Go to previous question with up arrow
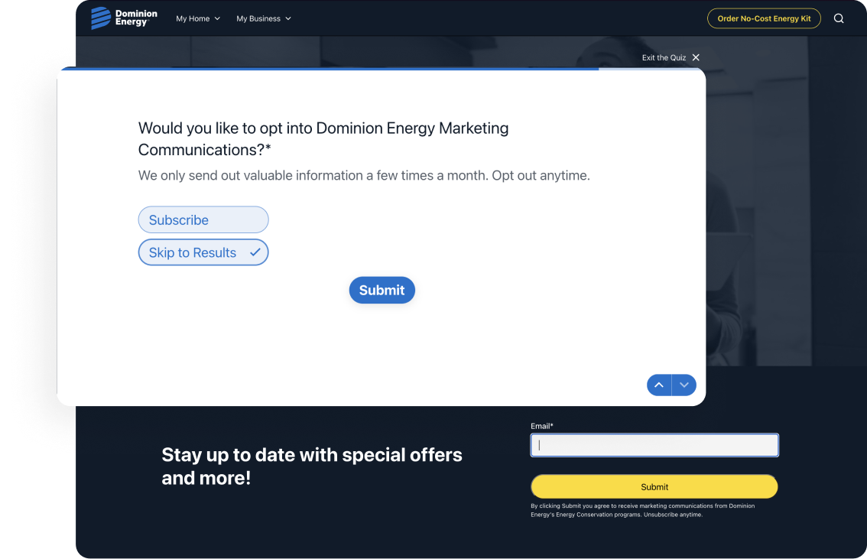Viewport: 867px width, 559px height. (x=659, y=385)
